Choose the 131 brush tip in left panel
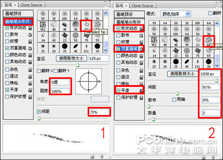Viewport: 223px width, 160px height. coord(86,48)
